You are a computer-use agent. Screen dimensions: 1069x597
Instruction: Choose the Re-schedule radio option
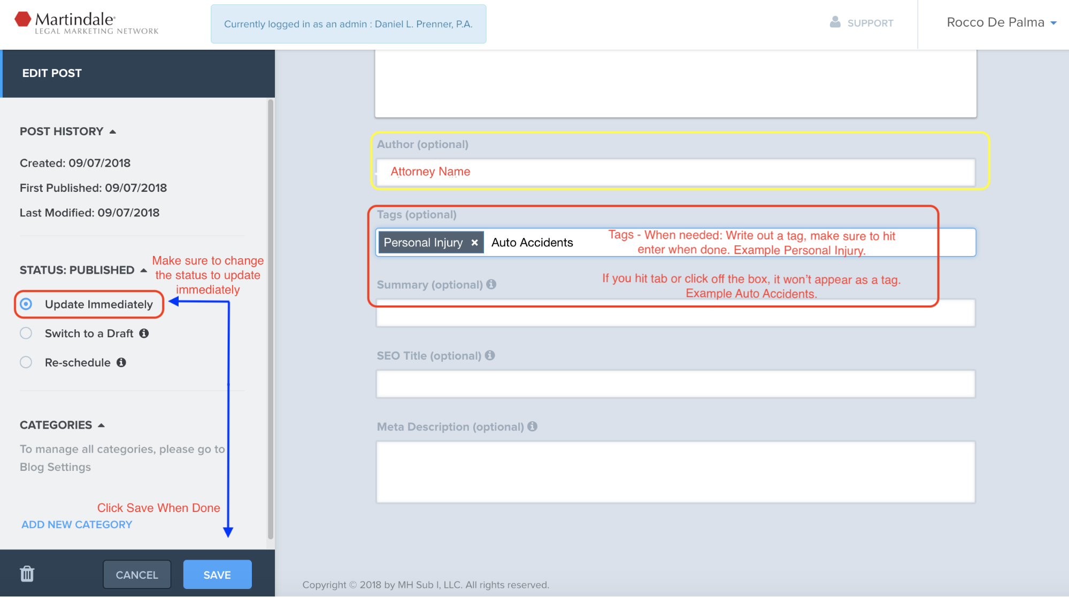pos(26,362)
